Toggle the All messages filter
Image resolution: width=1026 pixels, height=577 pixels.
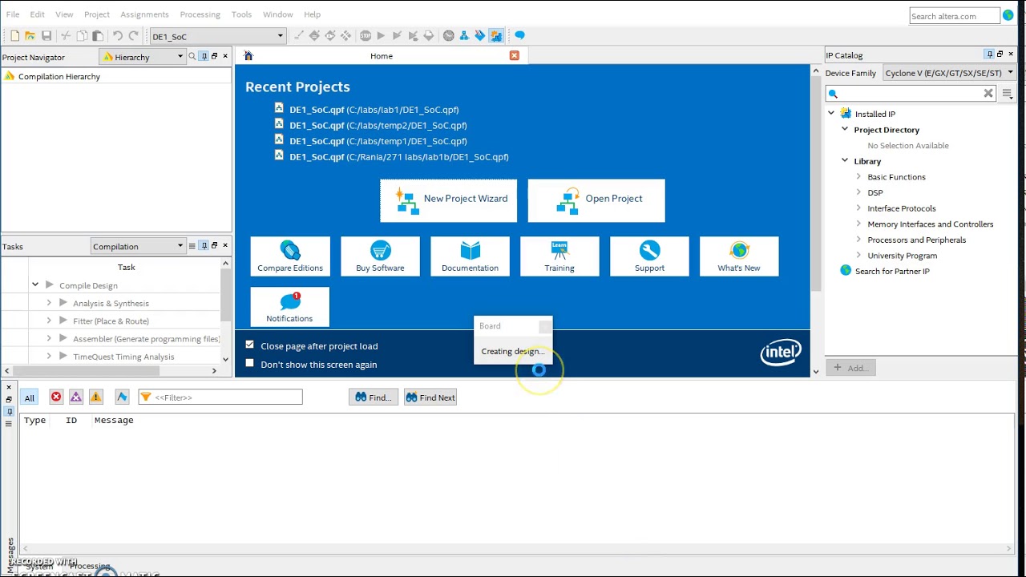30,397
